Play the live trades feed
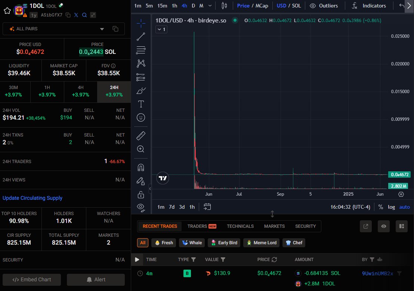 (x=137, y=260)
